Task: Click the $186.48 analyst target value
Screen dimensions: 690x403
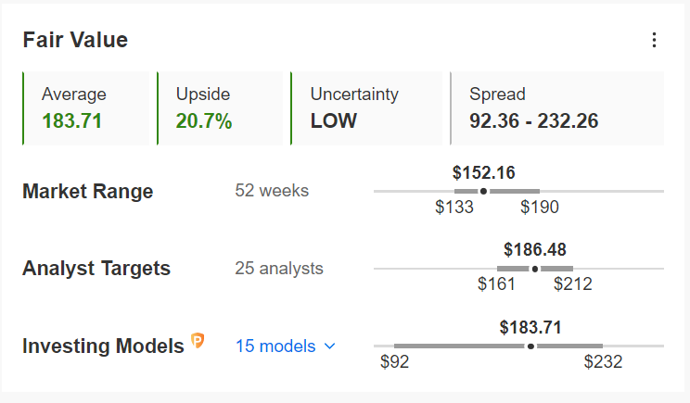Action: (535, 249)
